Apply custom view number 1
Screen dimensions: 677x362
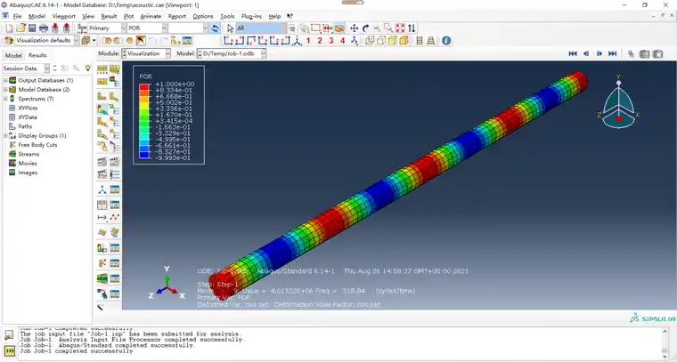[x=308, y=41]
